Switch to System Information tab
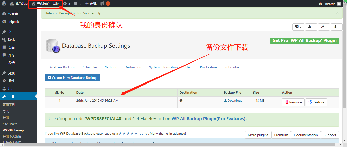347x147 pixels. pos(163,67)
